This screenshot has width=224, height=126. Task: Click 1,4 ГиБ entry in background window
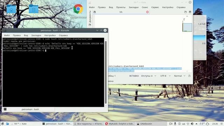[202, 24]
